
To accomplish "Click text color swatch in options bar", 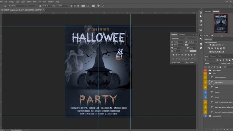I will tap(83, 6).
